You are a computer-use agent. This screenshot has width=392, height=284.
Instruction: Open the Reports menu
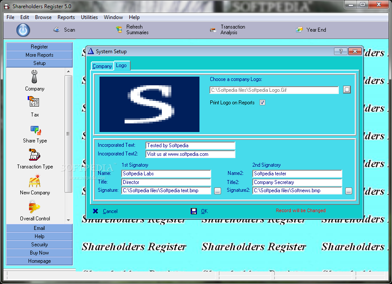point(66,17)
